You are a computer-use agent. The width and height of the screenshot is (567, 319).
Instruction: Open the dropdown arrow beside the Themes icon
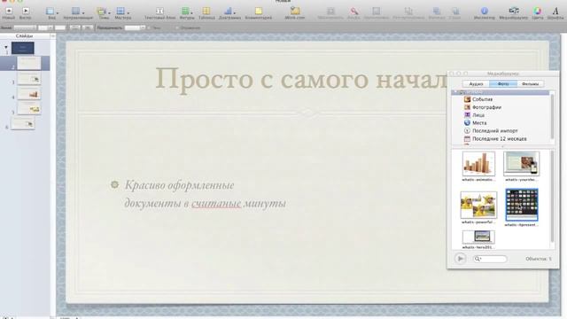point(109,12)
